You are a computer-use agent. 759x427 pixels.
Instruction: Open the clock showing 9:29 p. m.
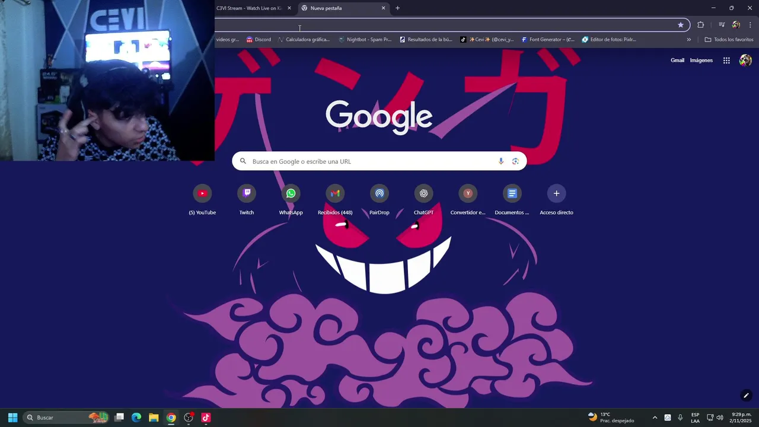coord(741,418)
